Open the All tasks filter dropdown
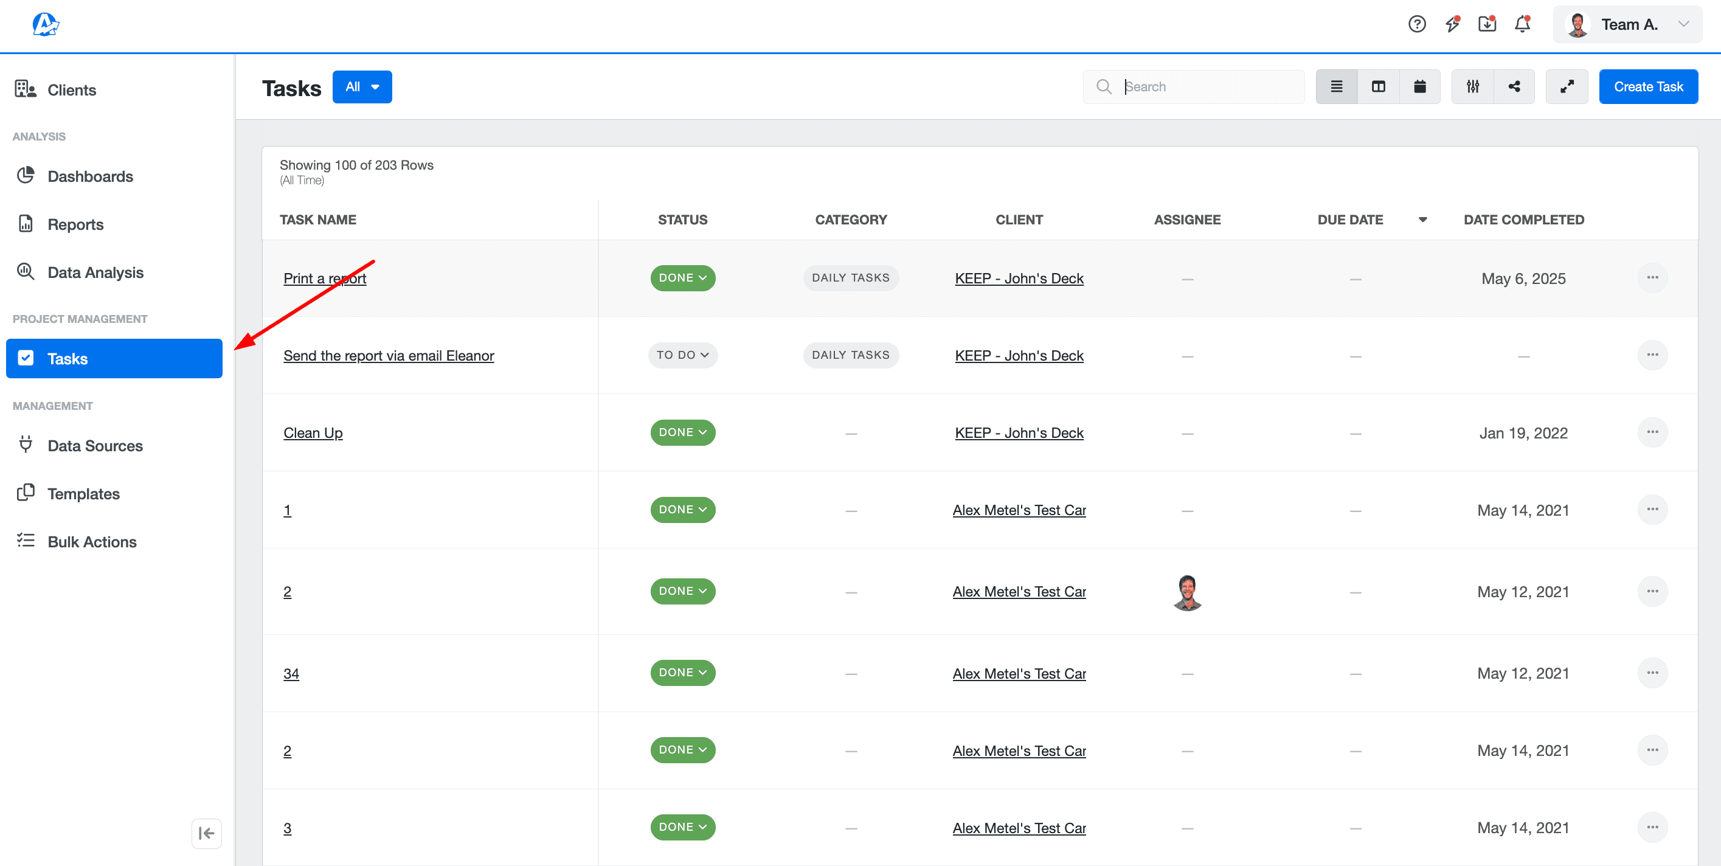The height and width of the screenshot is (866, 1721). pyautogui.click(x=362, y=86)
